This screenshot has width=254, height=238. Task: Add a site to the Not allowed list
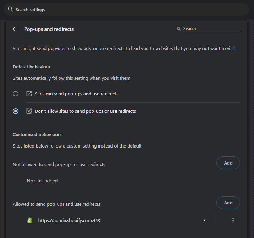point(228,163)
